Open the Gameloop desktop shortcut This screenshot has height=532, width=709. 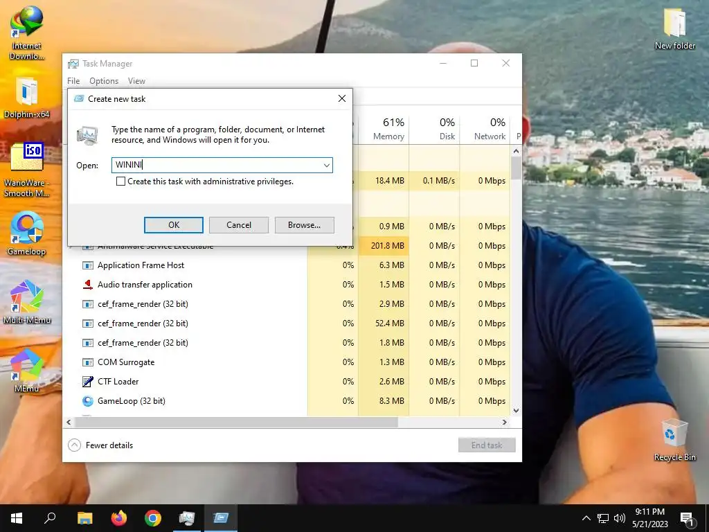point(27,234)
